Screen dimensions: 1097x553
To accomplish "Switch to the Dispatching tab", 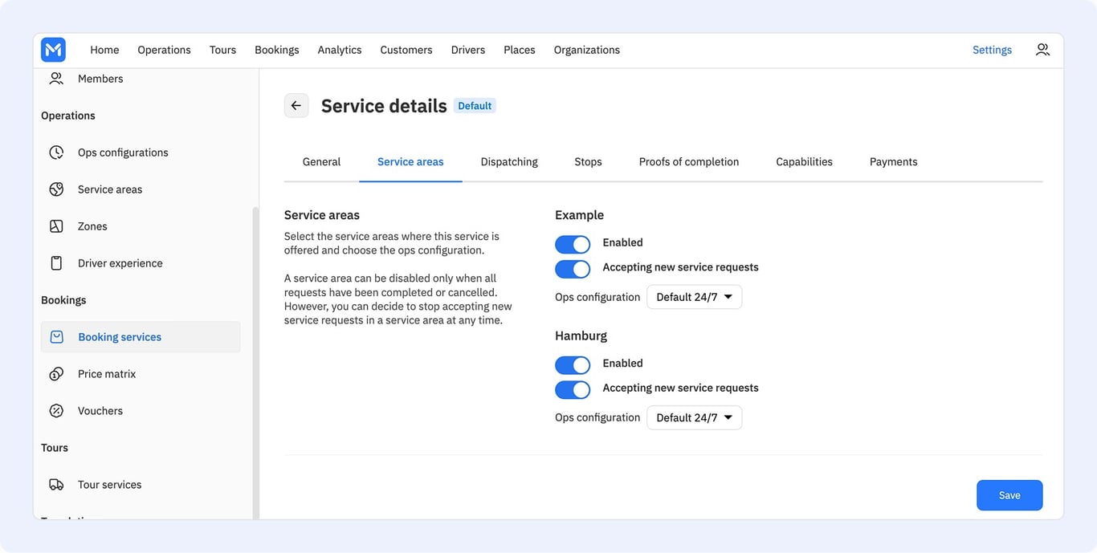I will click(x=509, y=162).
